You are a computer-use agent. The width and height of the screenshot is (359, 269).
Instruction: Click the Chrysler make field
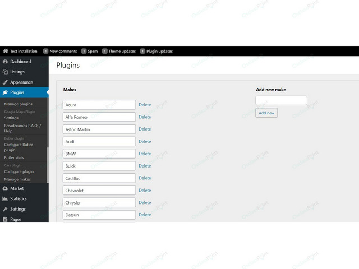point(99,203)
